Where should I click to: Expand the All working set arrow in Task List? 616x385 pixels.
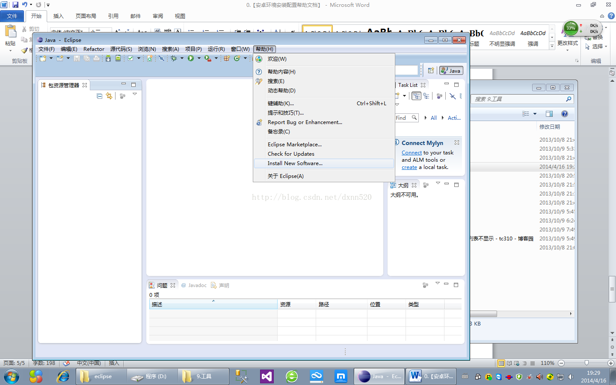point(426,118)
